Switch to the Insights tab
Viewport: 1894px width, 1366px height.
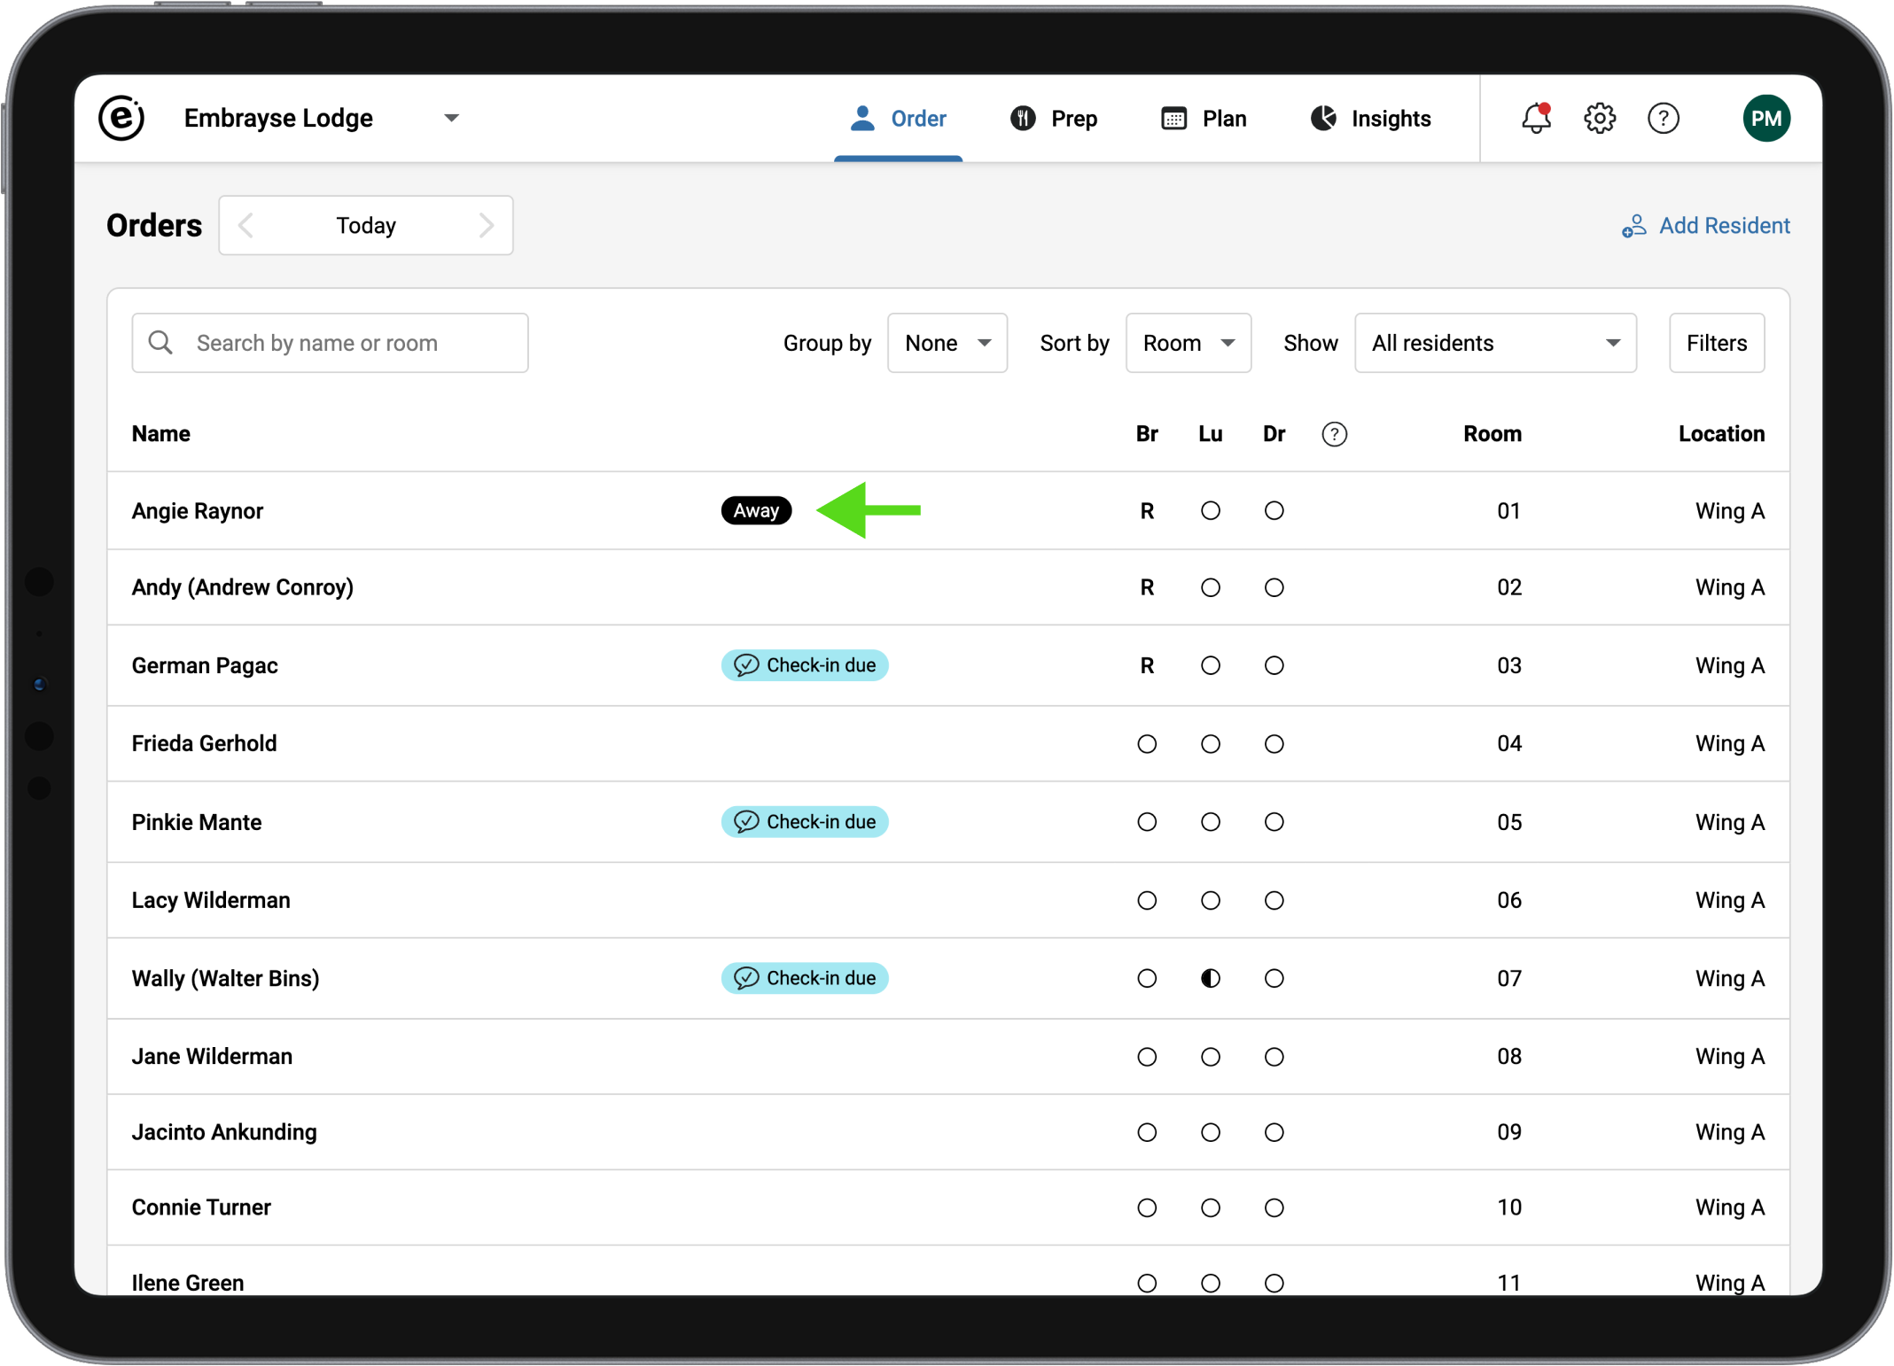[x=1370, y=119]
